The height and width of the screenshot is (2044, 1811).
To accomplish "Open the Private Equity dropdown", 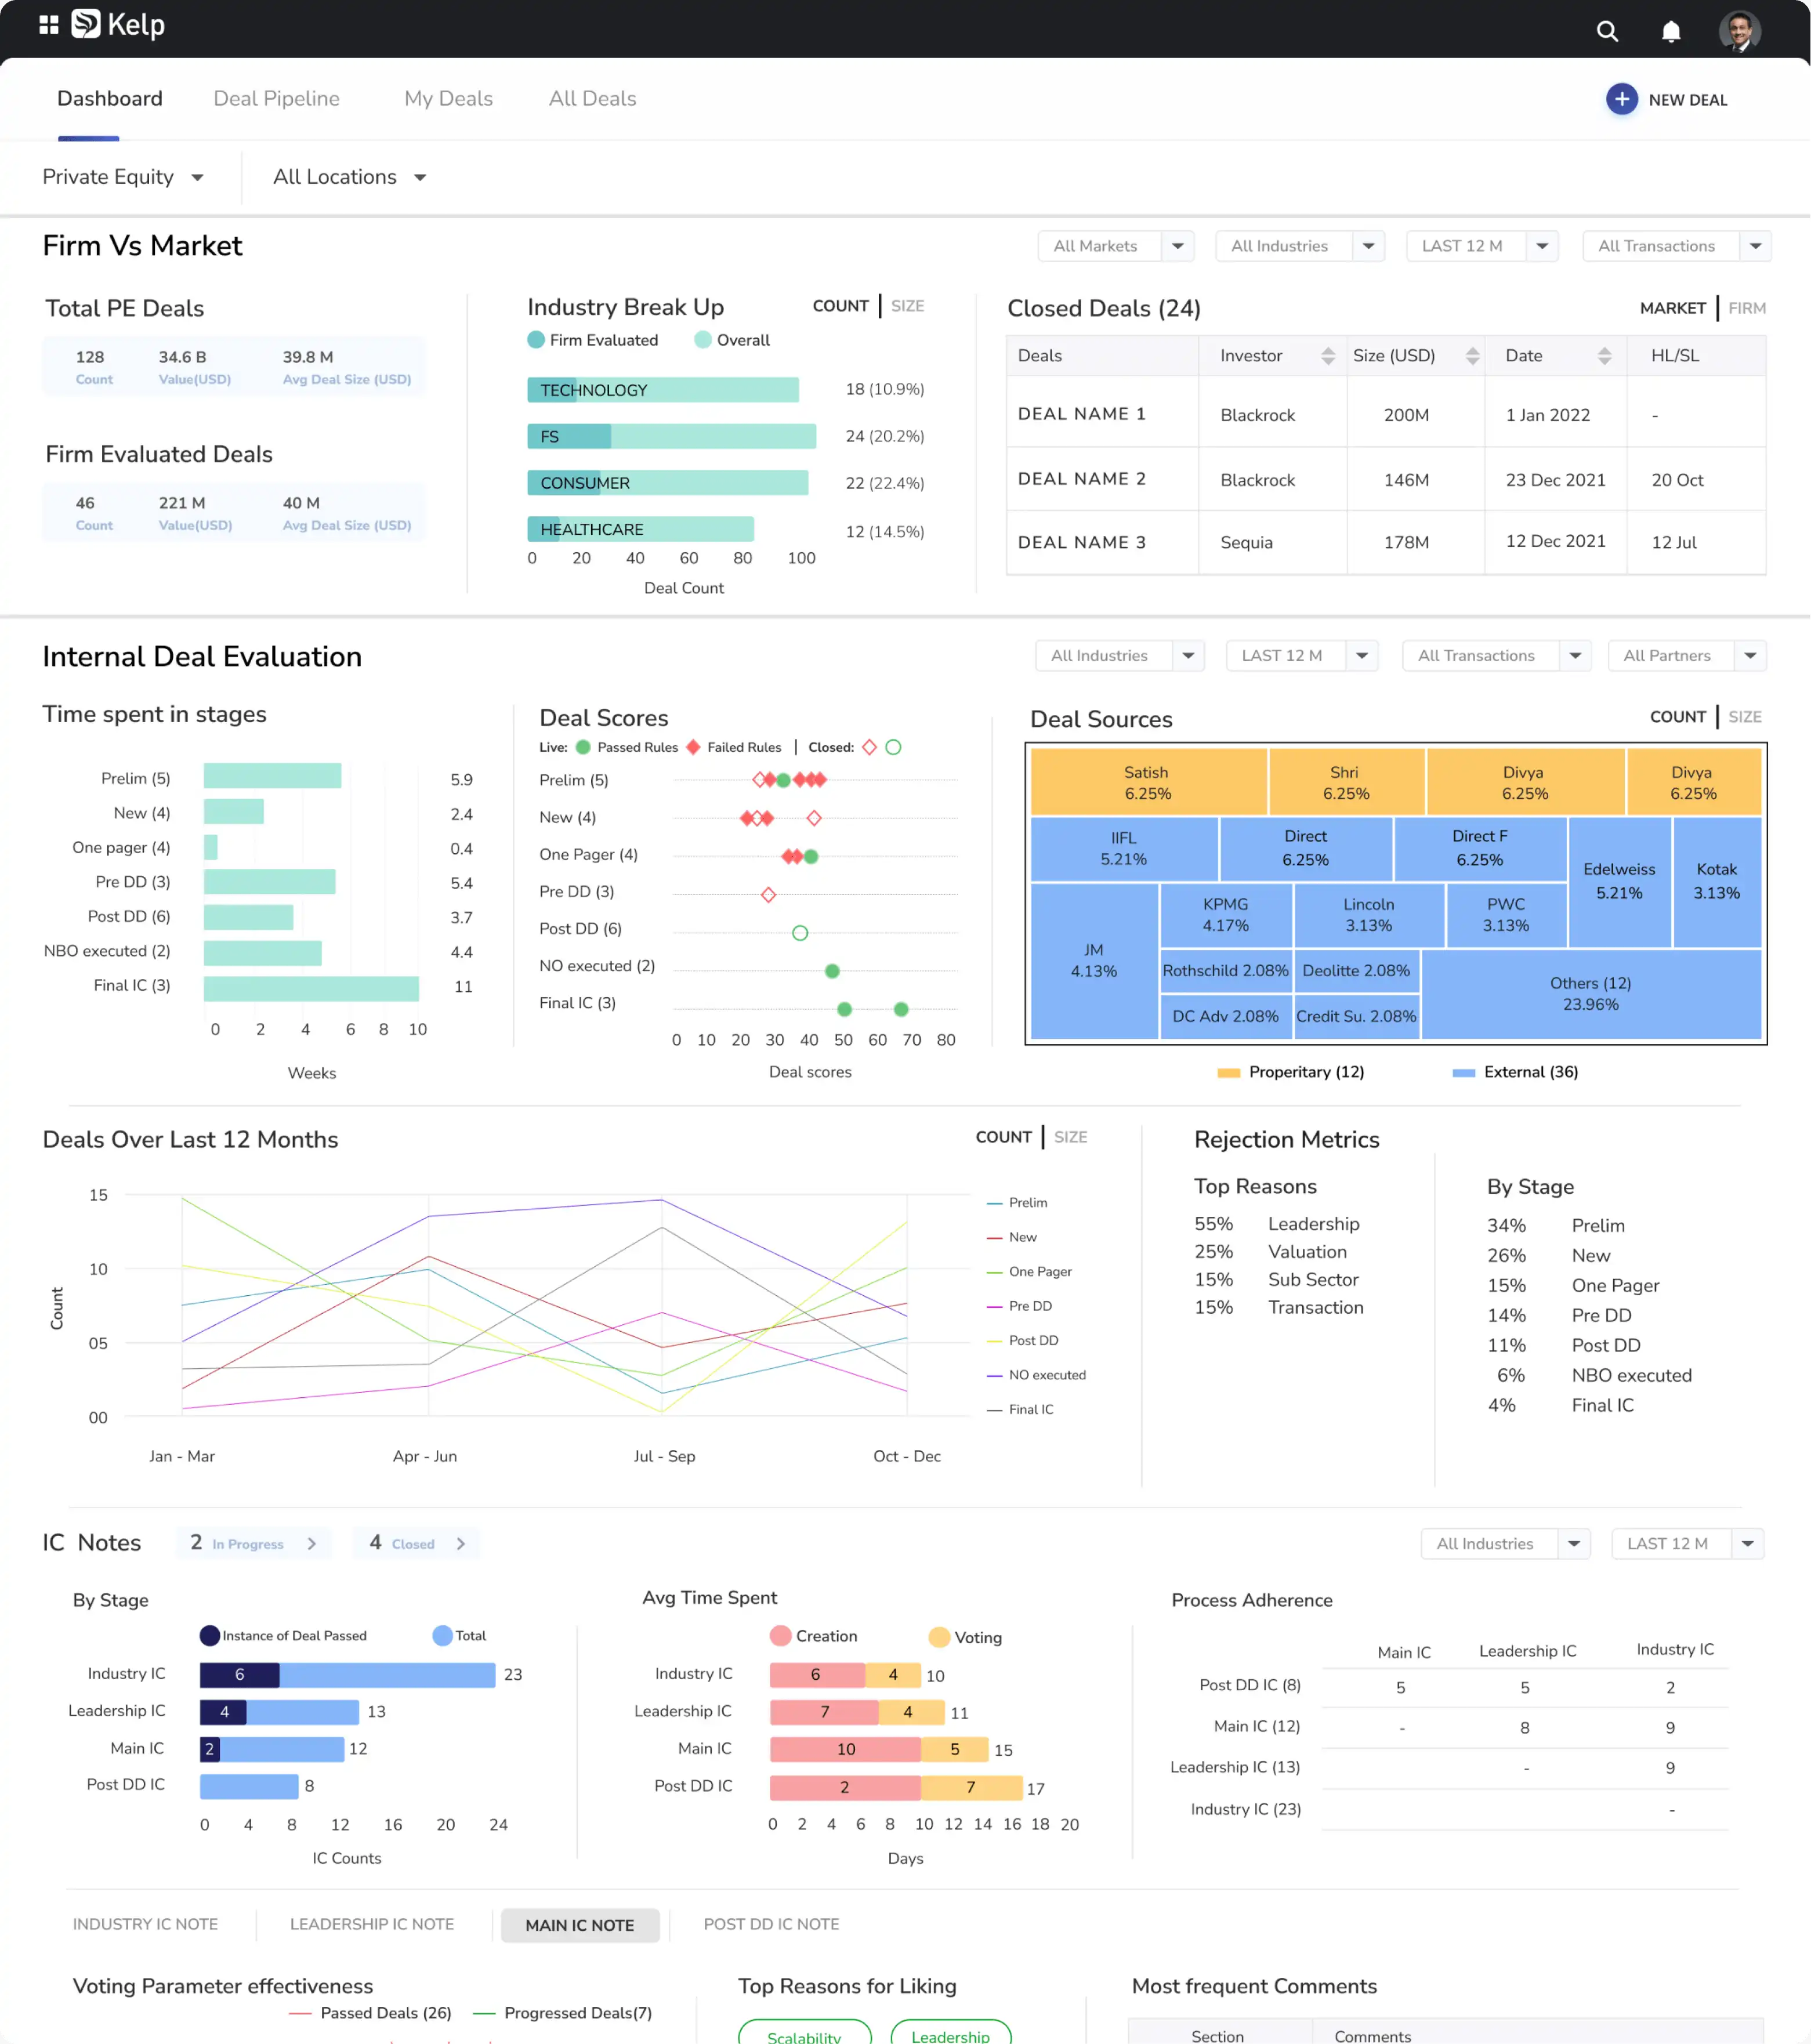I will pos(123,177).
